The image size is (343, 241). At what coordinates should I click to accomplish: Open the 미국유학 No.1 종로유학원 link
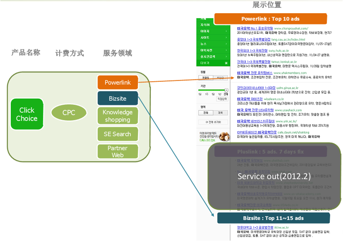(255, 29)
